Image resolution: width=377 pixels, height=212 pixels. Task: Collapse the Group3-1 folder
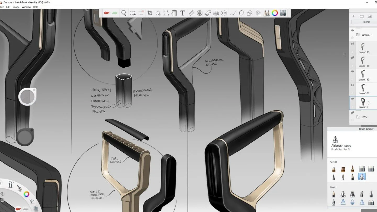[358, 35]
